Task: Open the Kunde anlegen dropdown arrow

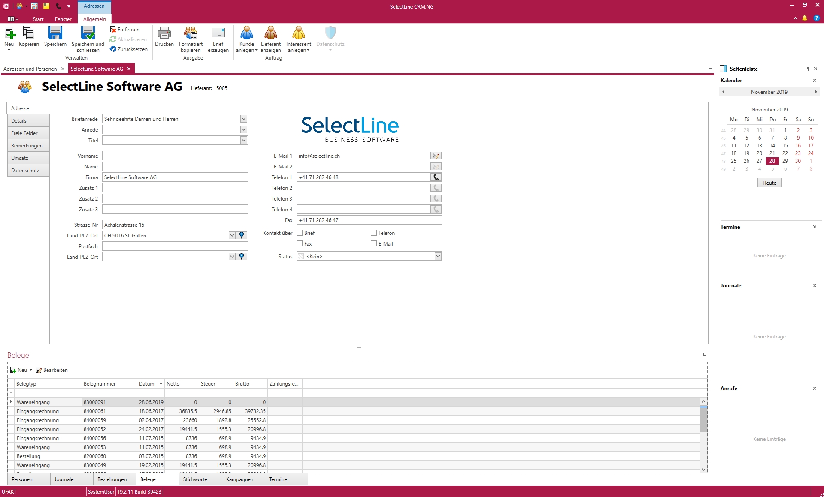Action: [256, 50]
